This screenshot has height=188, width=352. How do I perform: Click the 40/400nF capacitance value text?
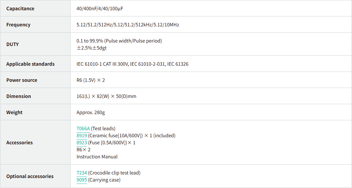(100, 9)
